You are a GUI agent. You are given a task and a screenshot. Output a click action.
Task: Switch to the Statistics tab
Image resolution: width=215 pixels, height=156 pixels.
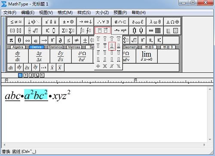tap(55, 47)
